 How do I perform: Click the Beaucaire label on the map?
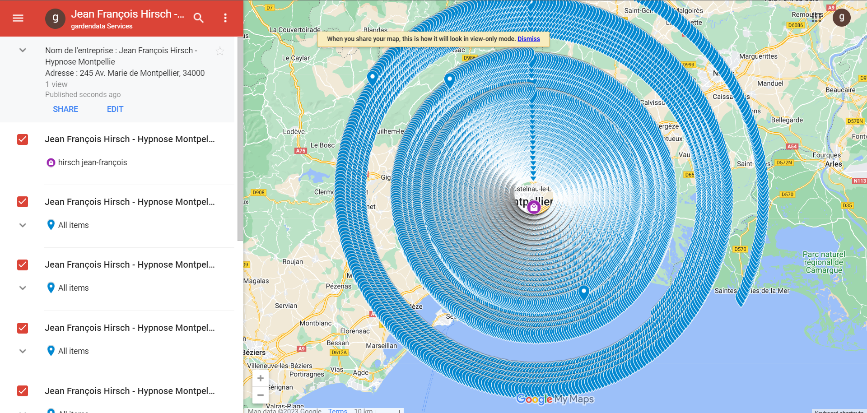pyautogui.click(x=840, y=90)
